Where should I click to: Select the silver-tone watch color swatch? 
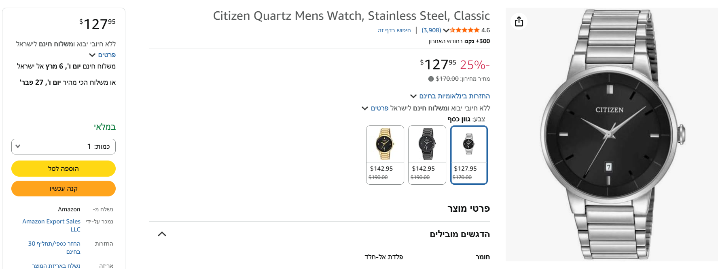click(x=469, y=155)
